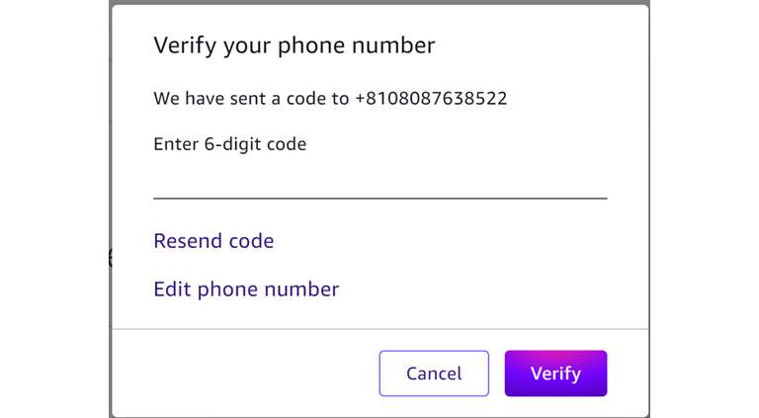The width and height of the screenshot is (759, 418).
Task: Click the 'Enter 6-digit code' label
Action: 229,144
